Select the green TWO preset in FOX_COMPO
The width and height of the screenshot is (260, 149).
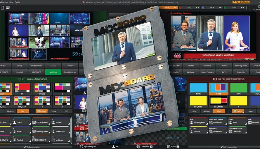tap(238, 89)
